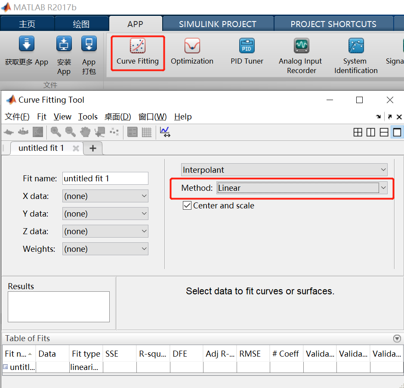Add a new fit tab with plus
The image size is (404, 388).
tap(93, 148)
